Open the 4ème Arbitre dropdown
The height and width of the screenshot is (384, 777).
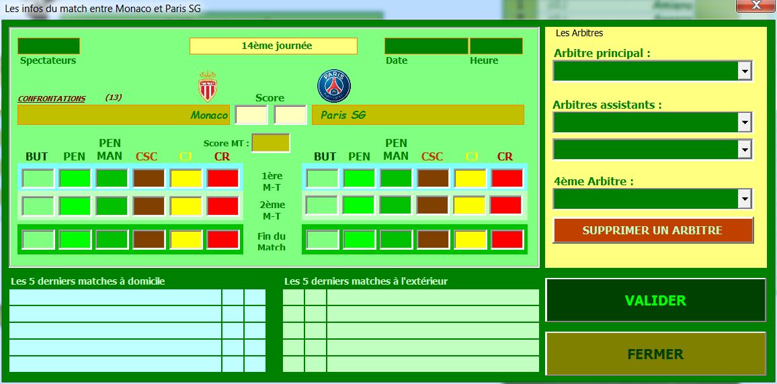pos(744,199)
